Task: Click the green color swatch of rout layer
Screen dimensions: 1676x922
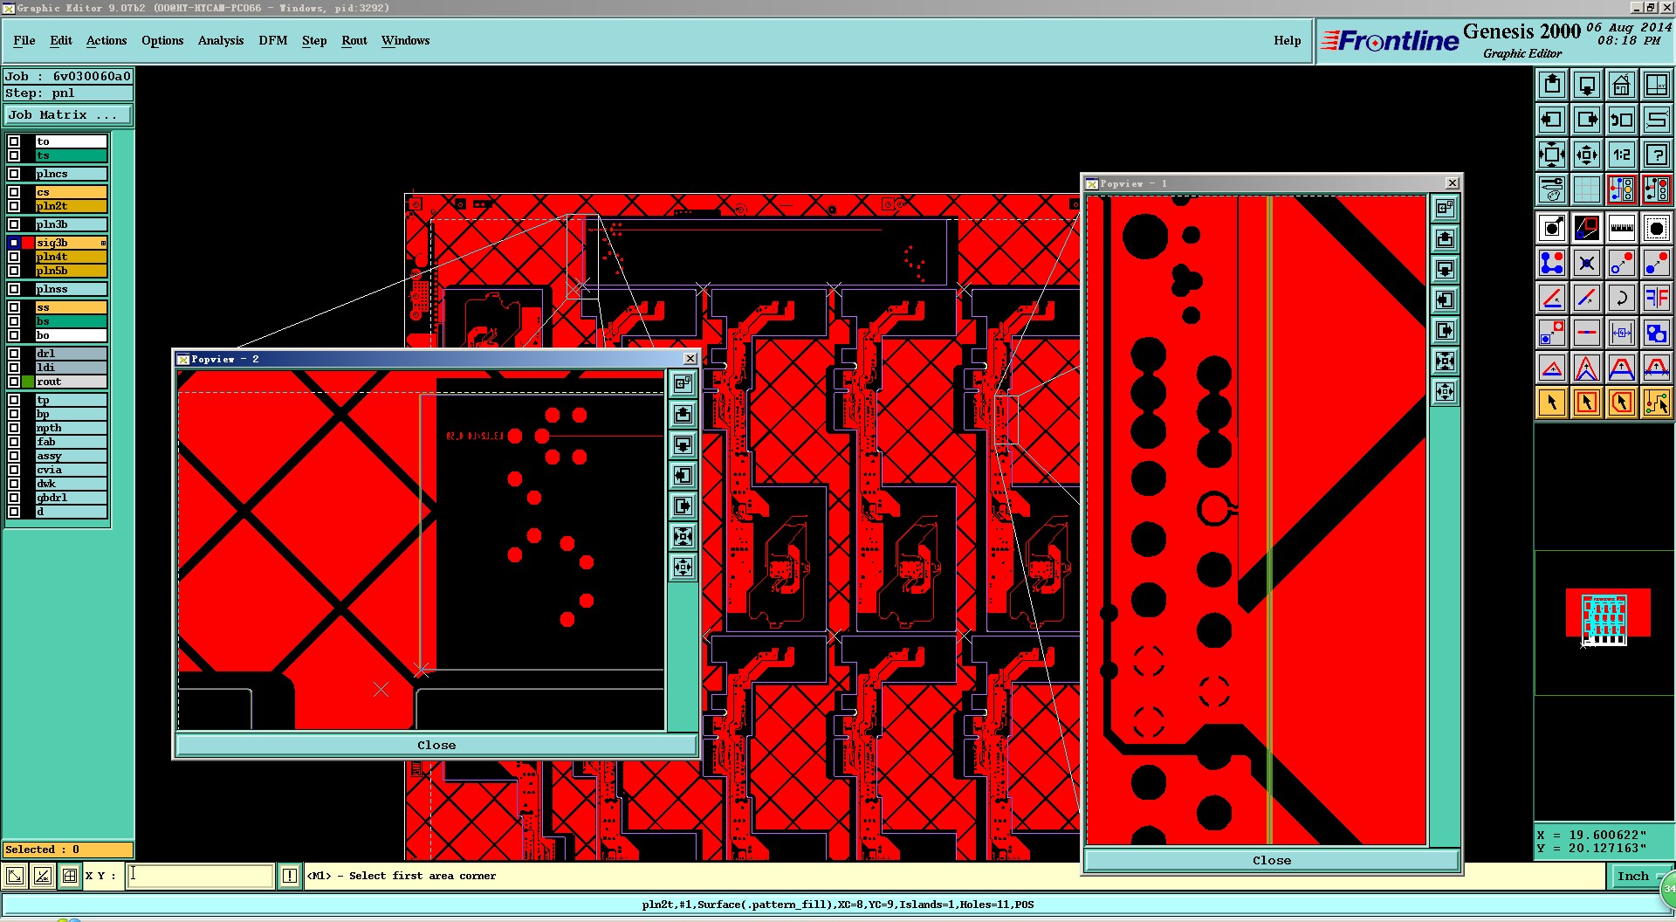Action: tap(28, 382)
